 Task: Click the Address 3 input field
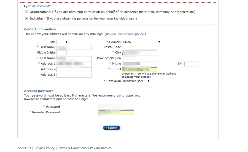(x=74, y=75)
